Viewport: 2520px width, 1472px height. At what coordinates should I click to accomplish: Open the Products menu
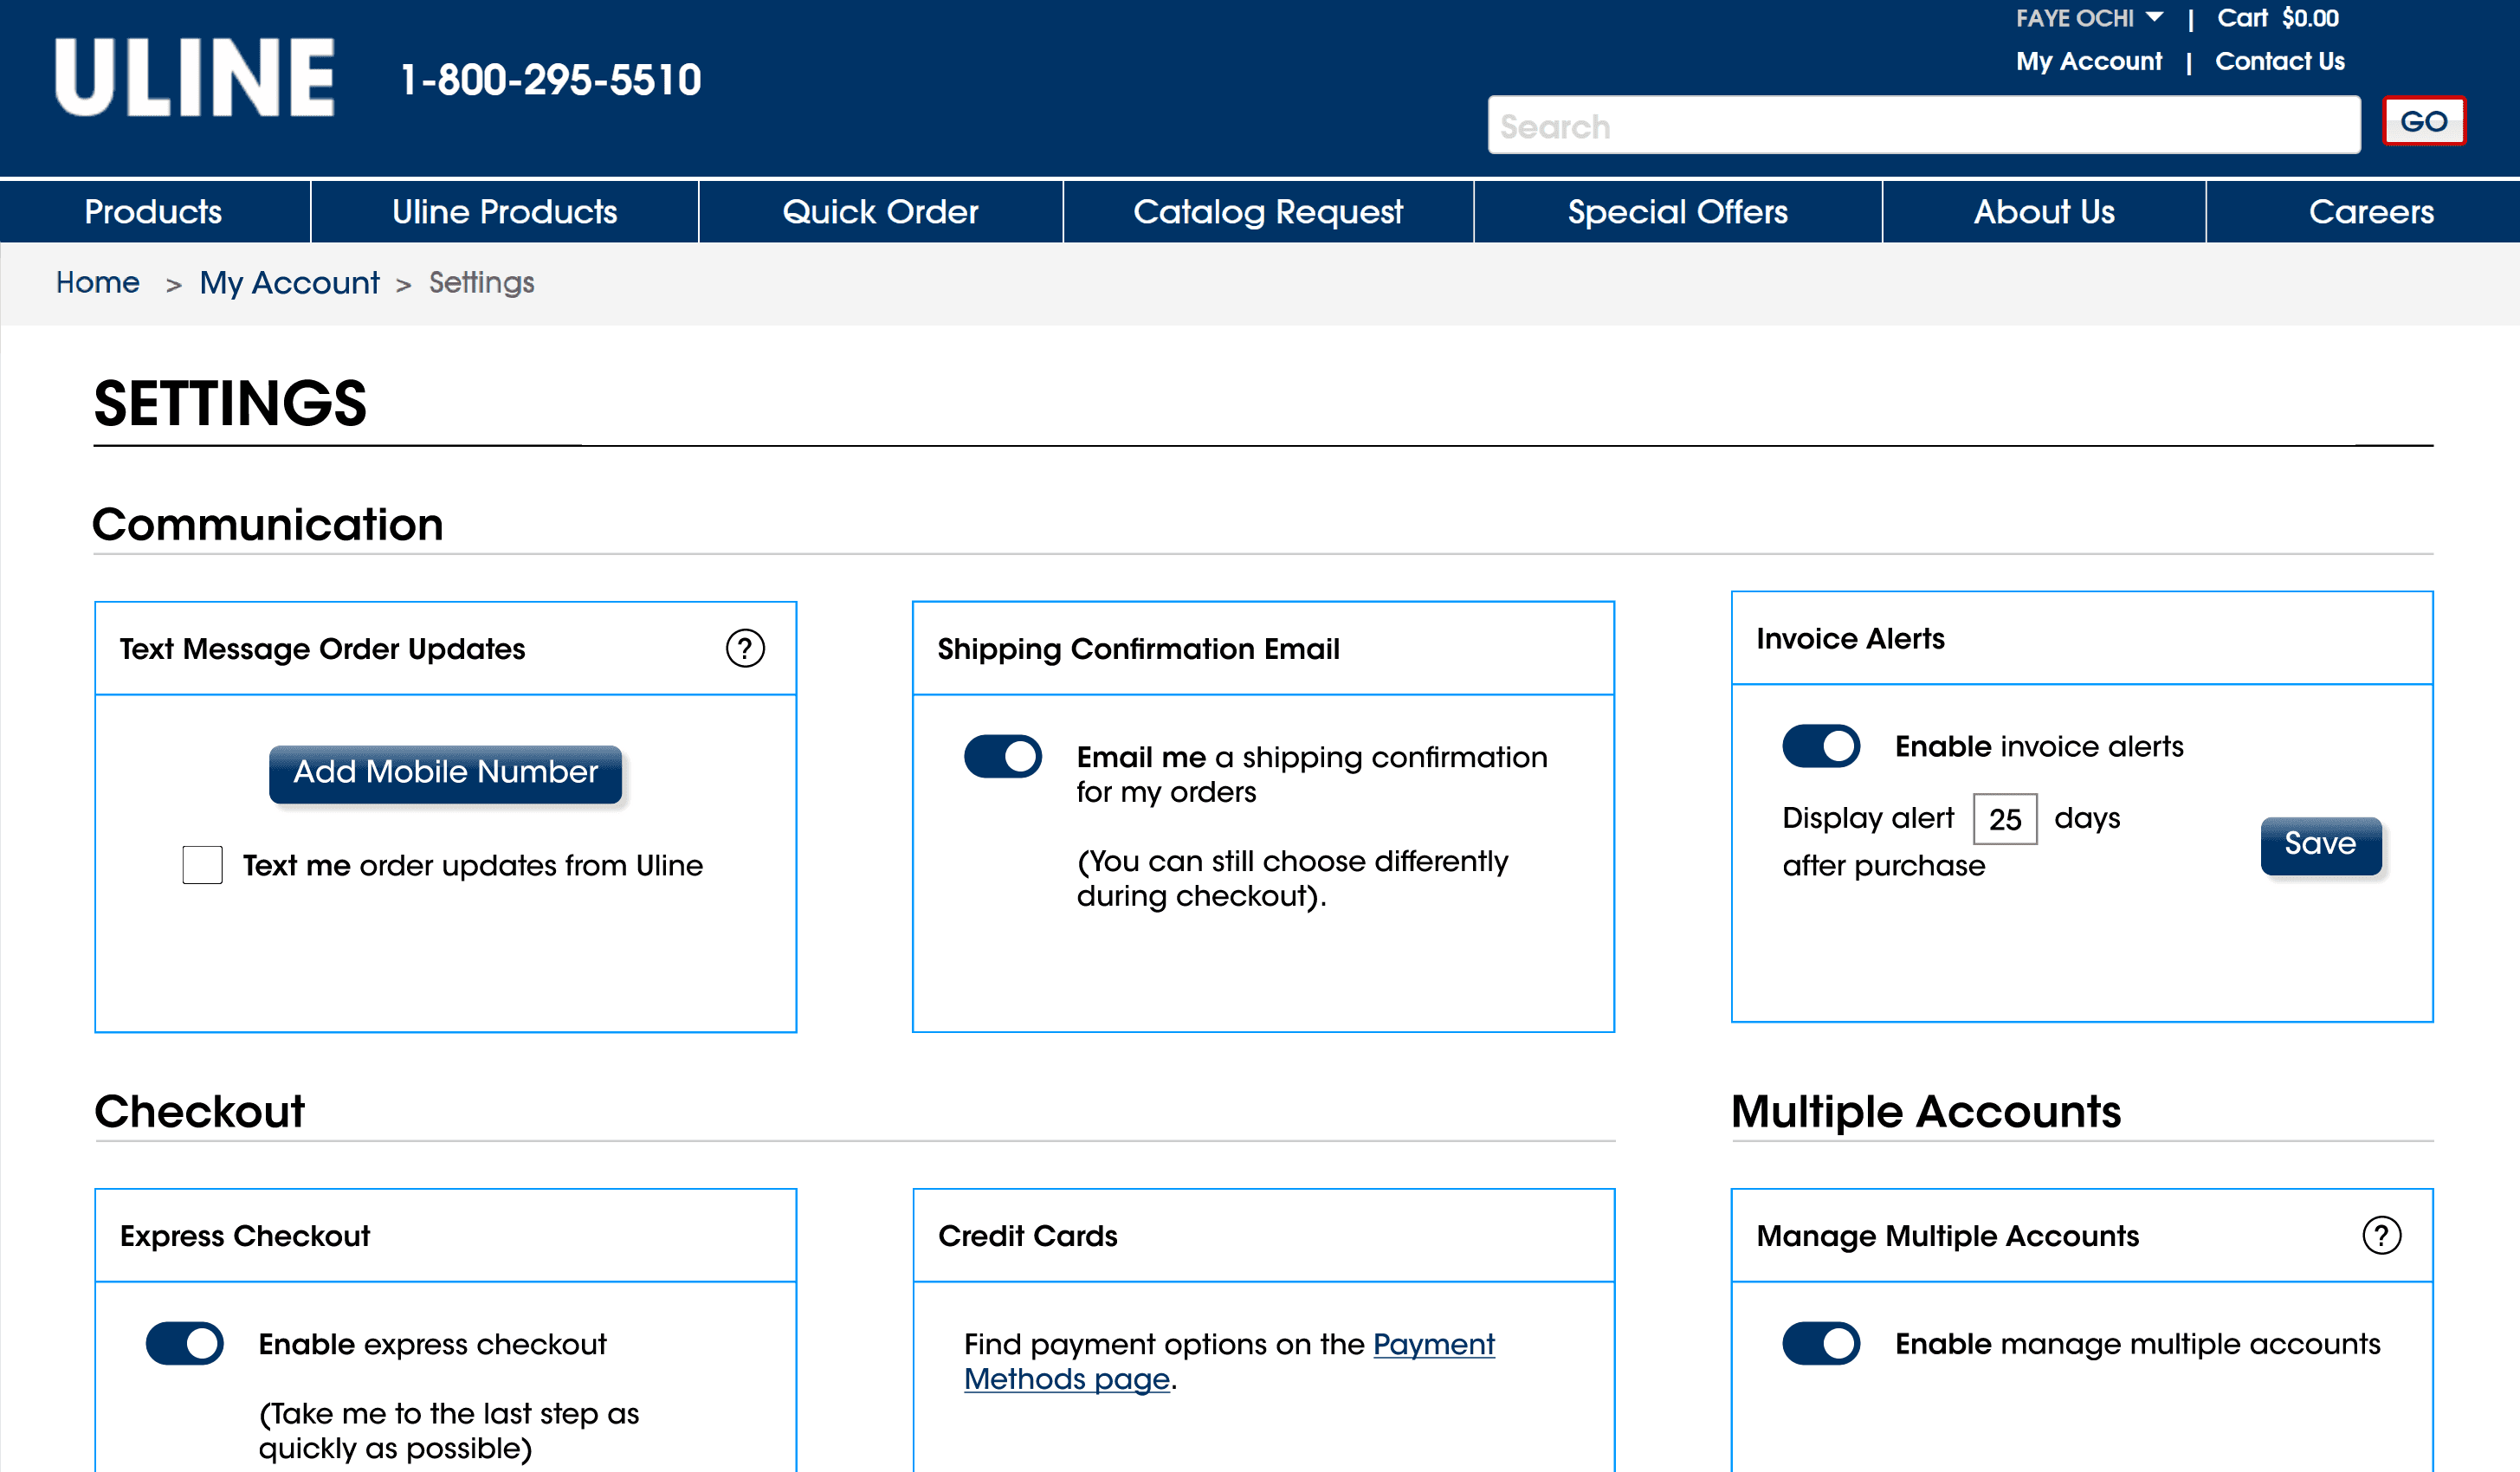[153, 212]
